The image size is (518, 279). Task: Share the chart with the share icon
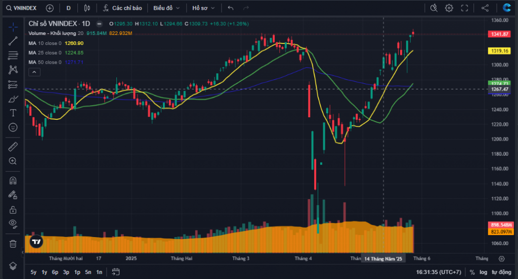[485, 8]
